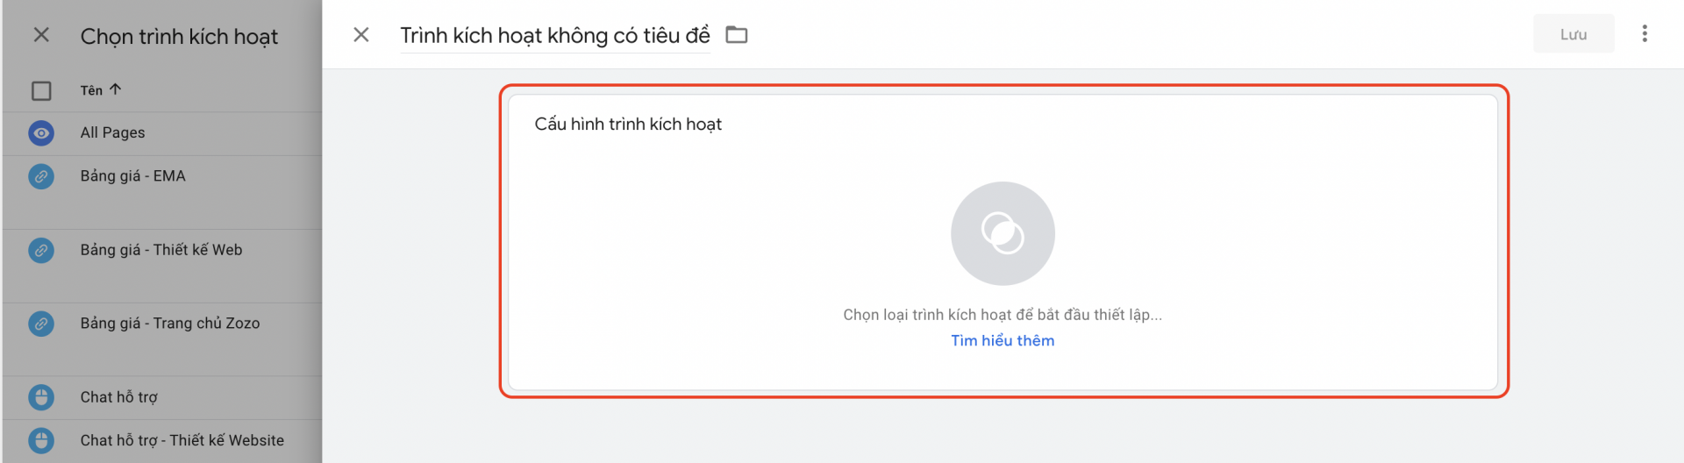Toggle the select-all checkbox next to Tên
The image size is (1684, 463).
tap(41, 90)
